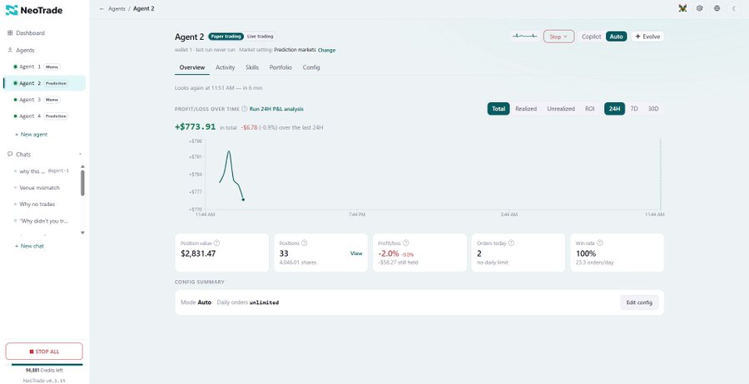
Task: Click the globe language icon
Action: tap(717, 8)
